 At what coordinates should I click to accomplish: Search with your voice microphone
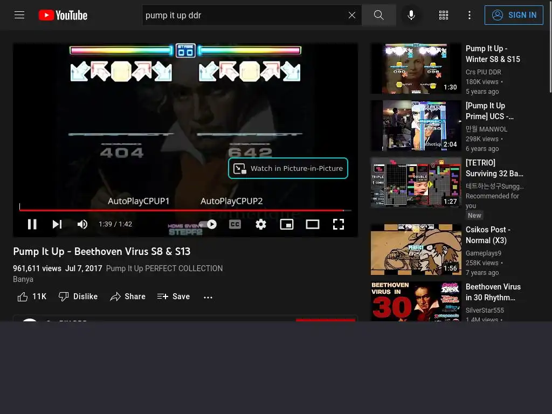(x=411, y=15)
